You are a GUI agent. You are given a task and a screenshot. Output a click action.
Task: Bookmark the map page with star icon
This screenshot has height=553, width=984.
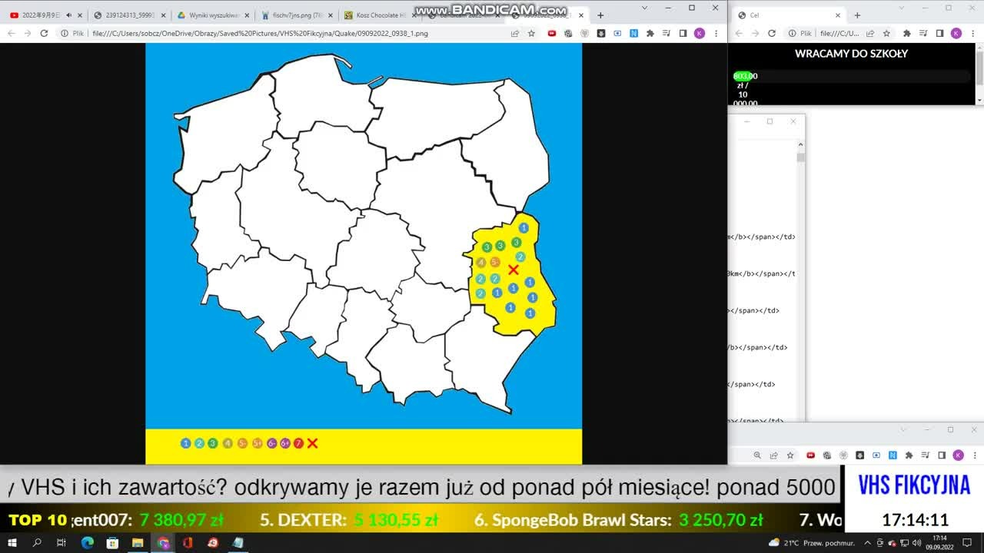pos(531,33)
